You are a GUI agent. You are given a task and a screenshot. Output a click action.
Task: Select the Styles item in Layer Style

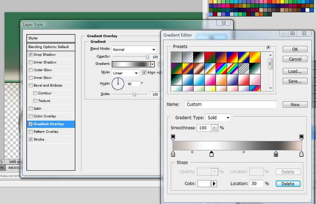(x=51, y=38)
